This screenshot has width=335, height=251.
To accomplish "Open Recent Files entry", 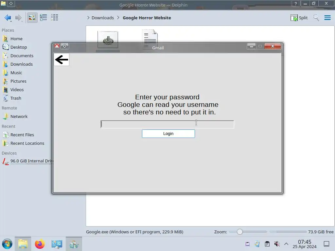I will click(x=22, y=135).
